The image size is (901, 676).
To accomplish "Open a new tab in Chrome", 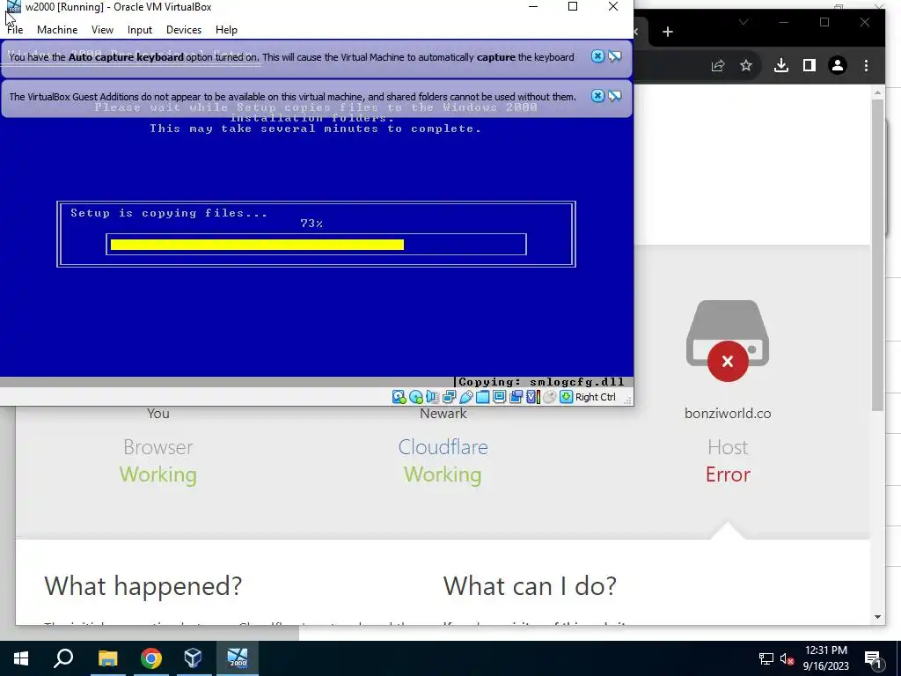I will [668, 32].
